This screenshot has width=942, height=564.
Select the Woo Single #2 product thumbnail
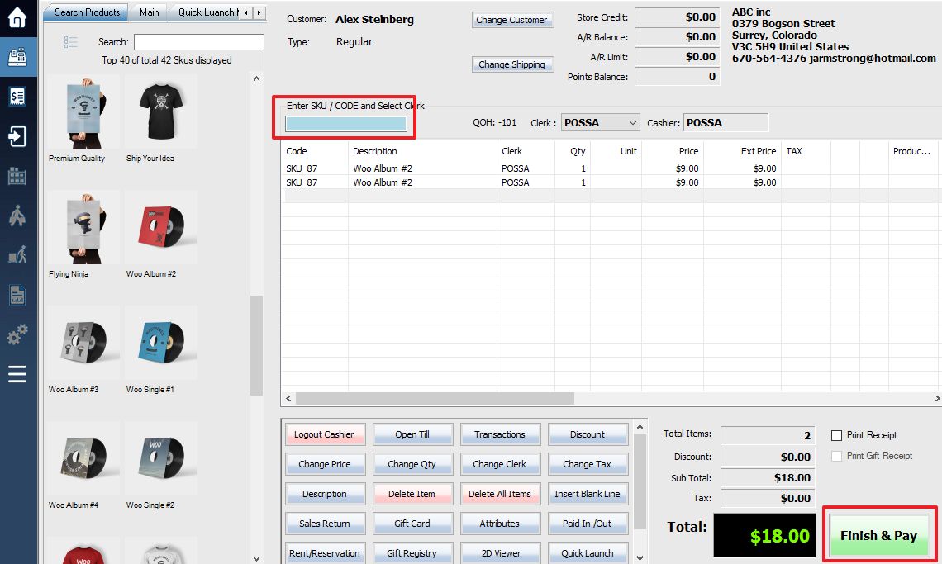(x=161, y=459)
